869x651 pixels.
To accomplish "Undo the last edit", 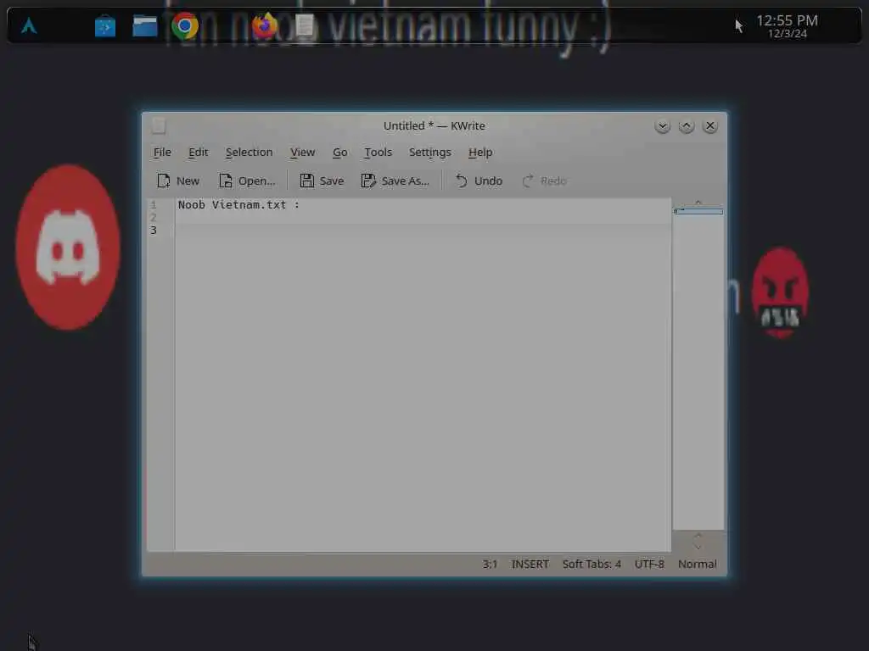I will click(479, 181).
